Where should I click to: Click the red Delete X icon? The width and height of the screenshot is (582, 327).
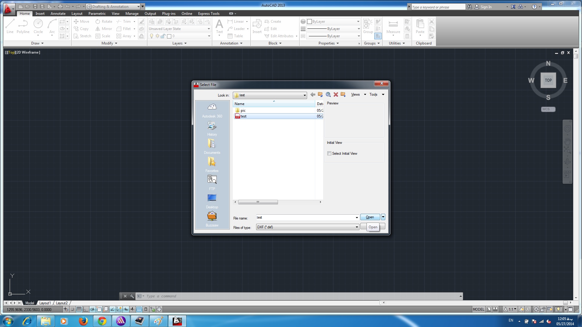click(x=336, y=95)
